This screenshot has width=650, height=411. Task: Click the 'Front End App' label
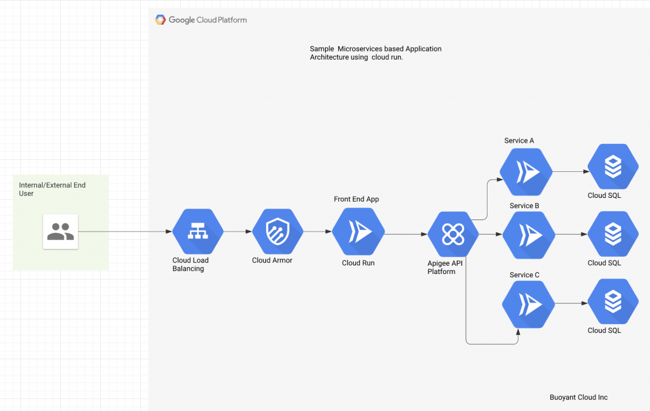click(x=357, y=199)
